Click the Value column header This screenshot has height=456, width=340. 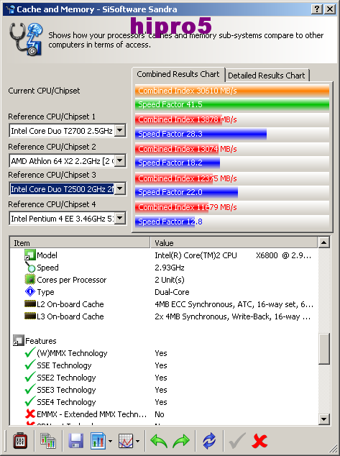click(x=234, y=242)
